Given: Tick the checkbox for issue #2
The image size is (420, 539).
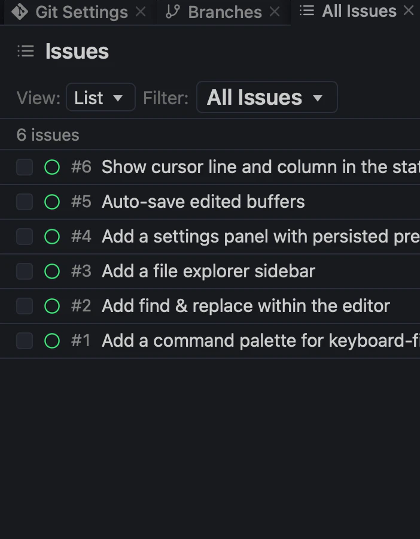Looking at the screenshot, I should coord(25,306).
